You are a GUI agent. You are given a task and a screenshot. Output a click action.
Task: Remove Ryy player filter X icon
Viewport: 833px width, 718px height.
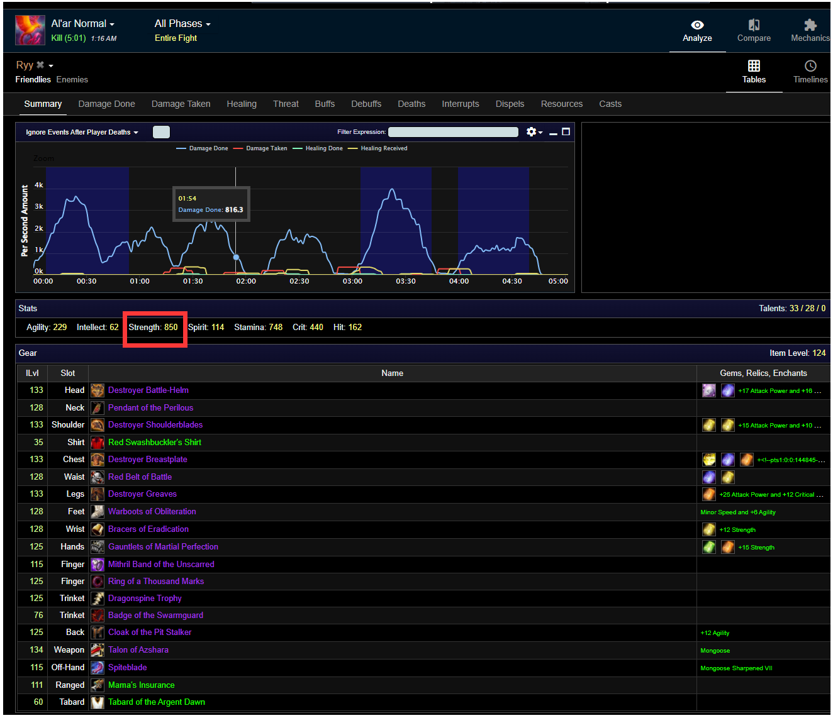(x=40, y=65)
